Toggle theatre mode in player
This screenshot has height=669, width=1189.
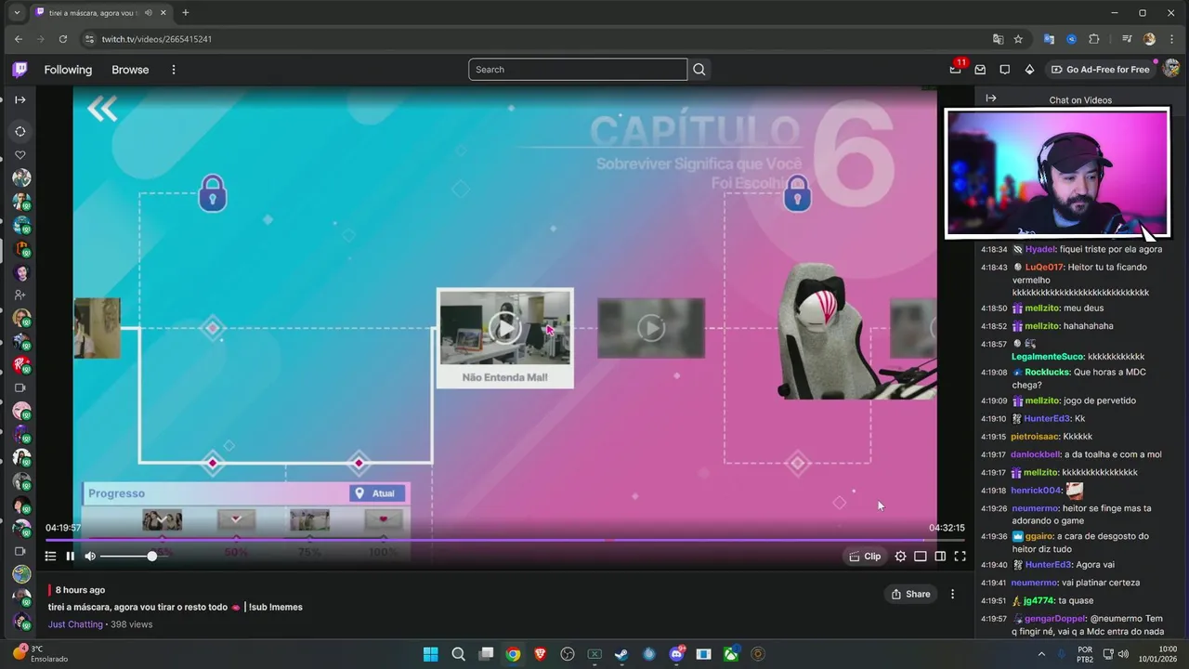[x=920, y=557]
